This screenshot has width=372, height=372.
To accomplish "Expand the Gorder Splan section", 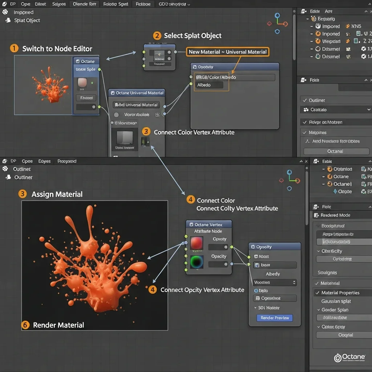I will click(318, 310).
